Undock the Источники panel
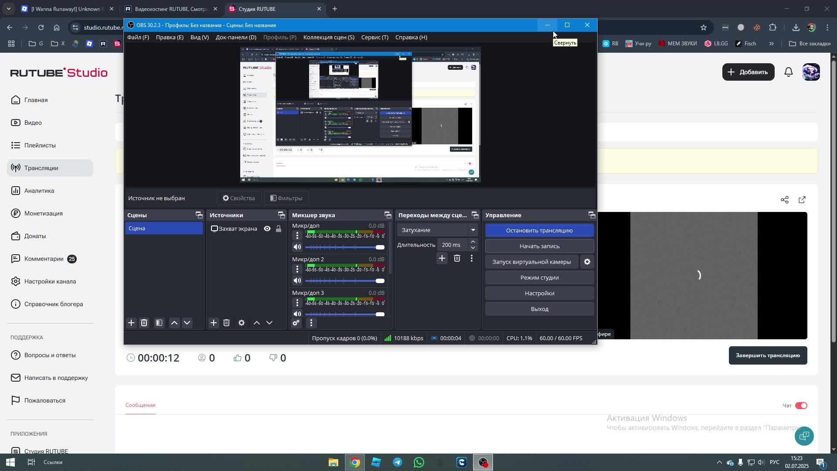This screenshot has height=471, width=837. pyautogui.click(x=282, y=215)
